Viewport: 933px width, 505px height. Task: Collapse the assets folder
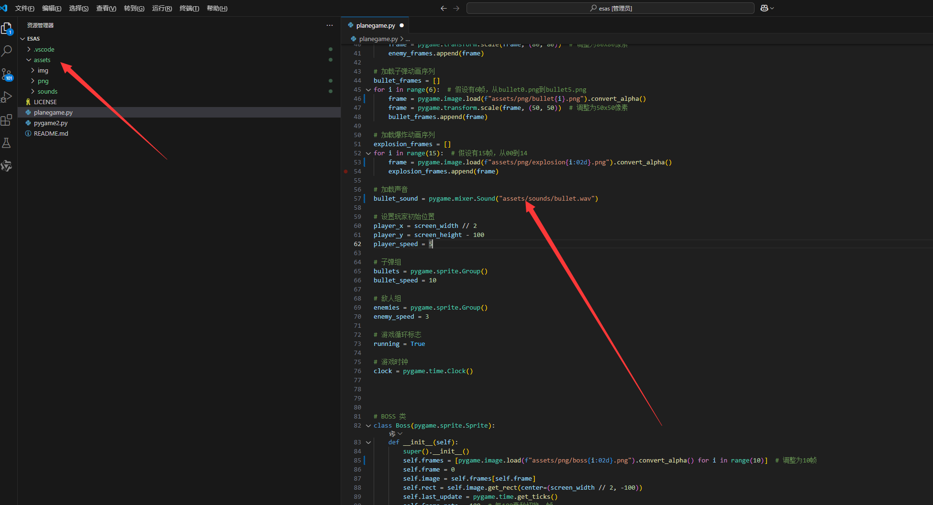tap(42, 60)
